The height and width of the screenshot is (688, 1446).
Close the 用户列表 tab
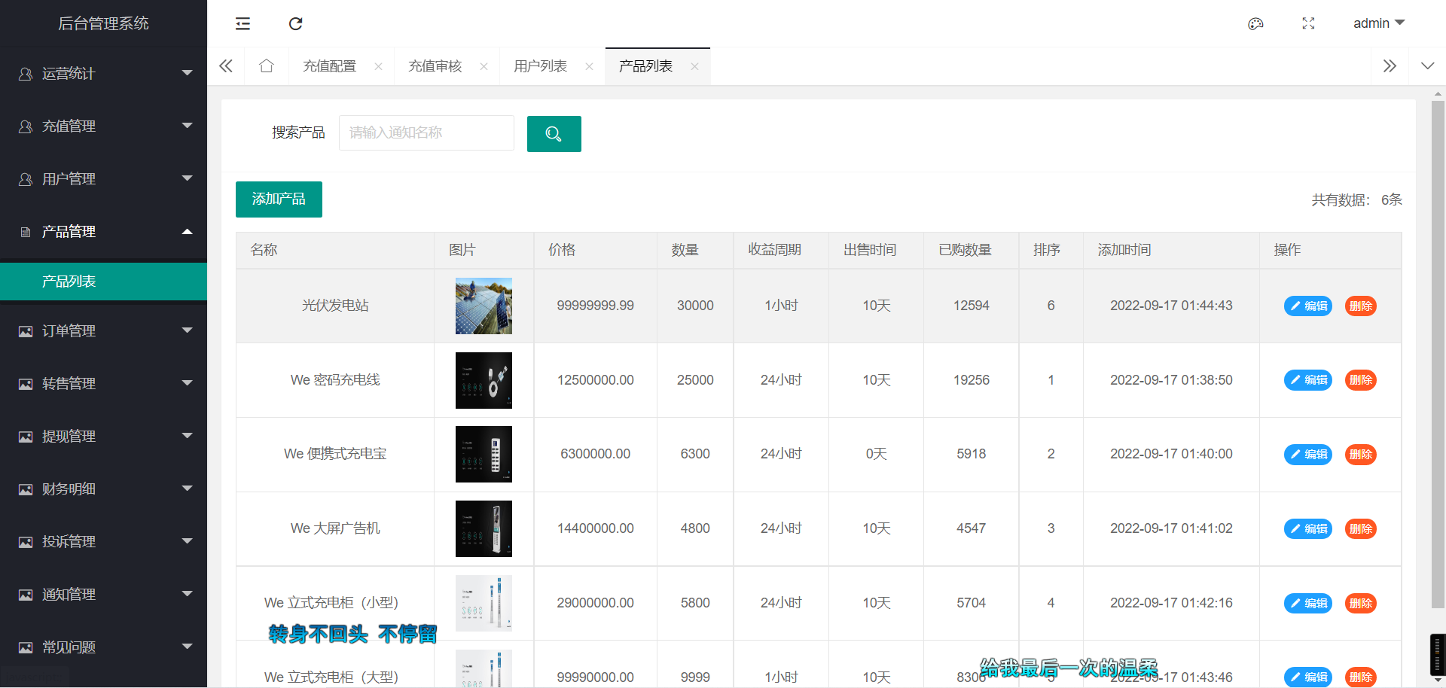[589, 66]
